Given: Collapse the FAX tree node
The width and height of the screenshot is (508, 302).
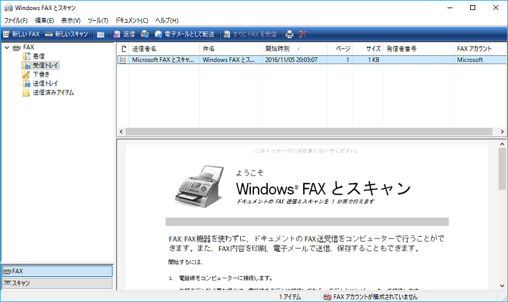Looking at the screenshot, I should coord(7,48).
